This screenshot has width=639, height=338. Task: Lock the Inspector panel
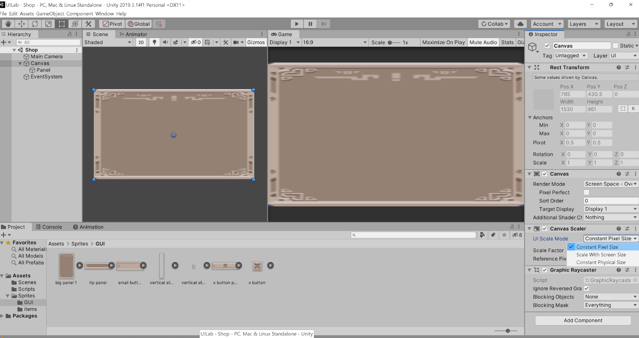click(628, 34)
